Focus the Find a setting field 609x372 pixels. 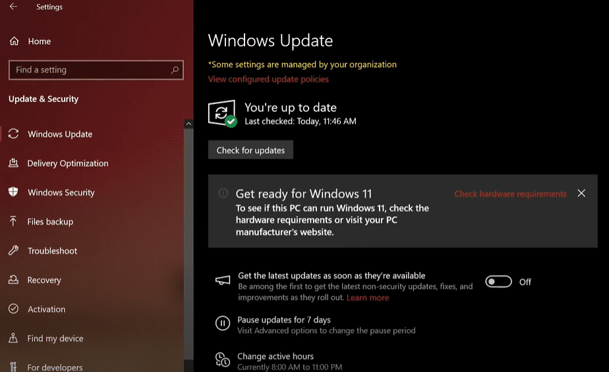96,70
